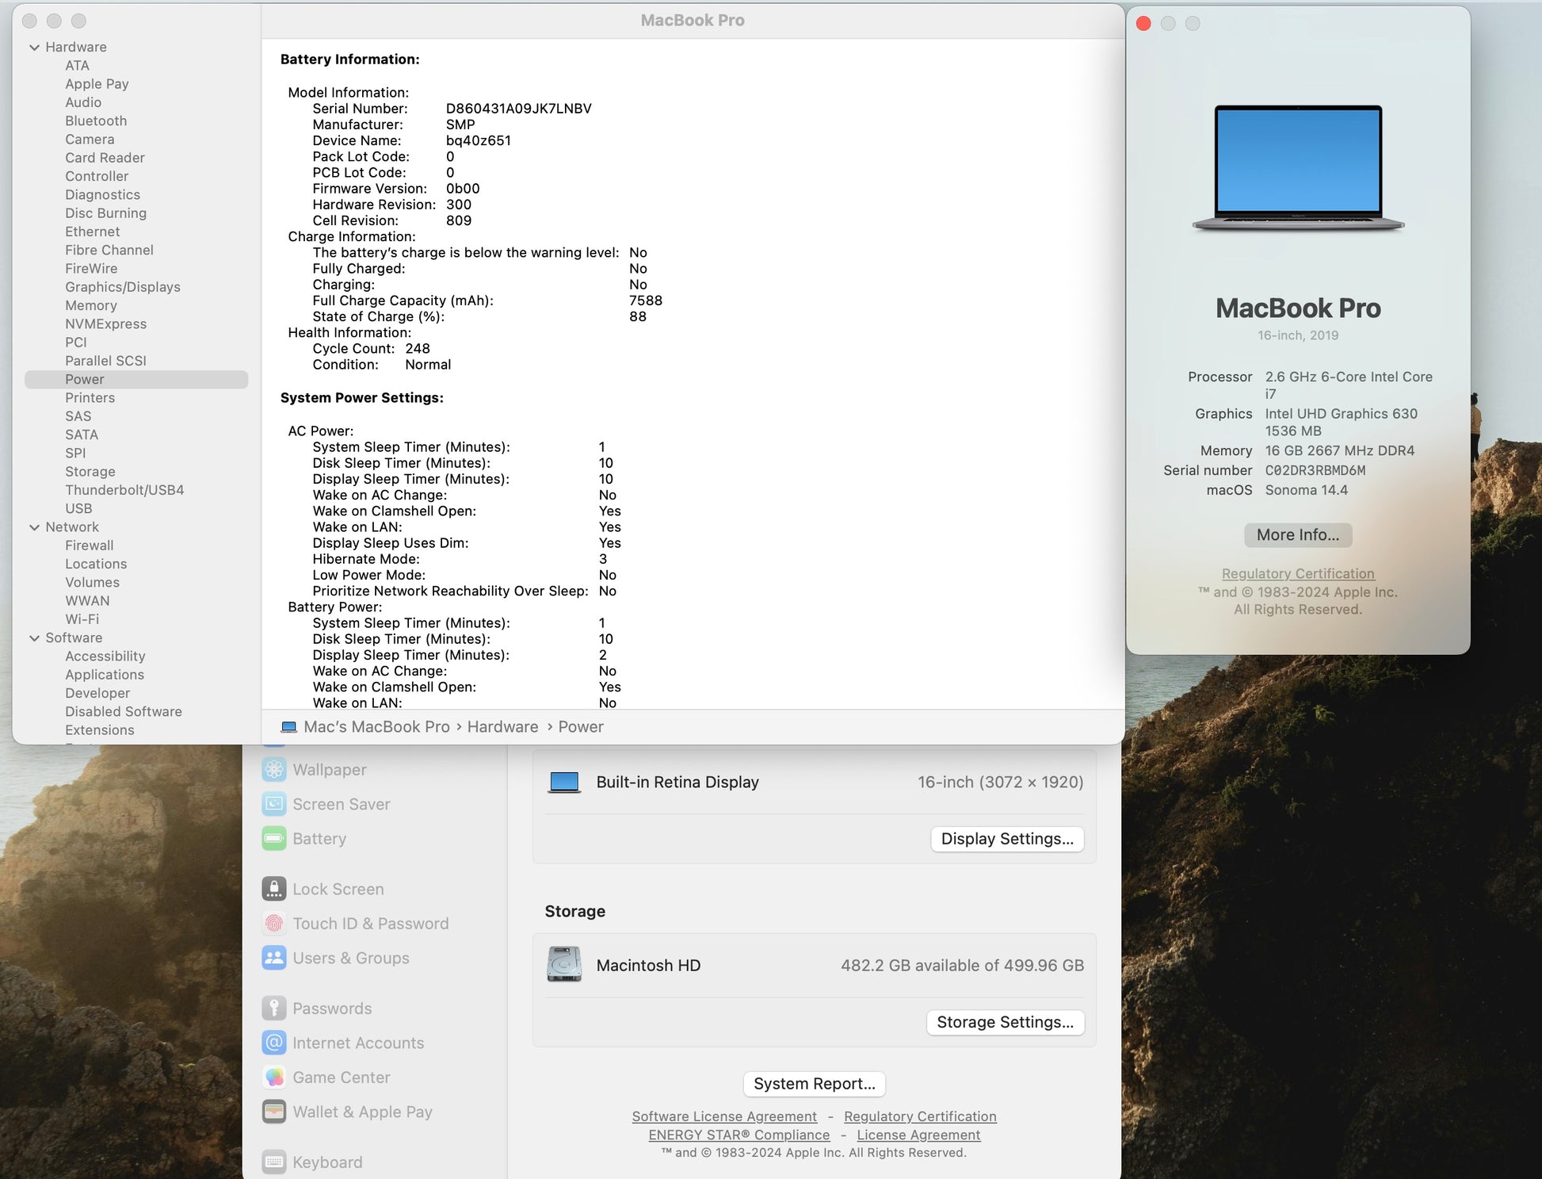The image size is (1542, 1179).
Task: Open Wallpaper settings icon in sidebar
Action: 274,769
